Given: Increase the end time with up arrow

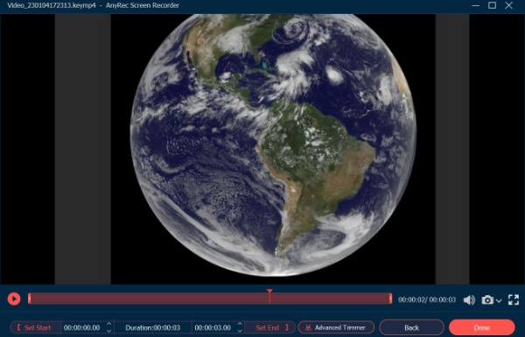Looking at the screenshot, I should tap(240, 324).
